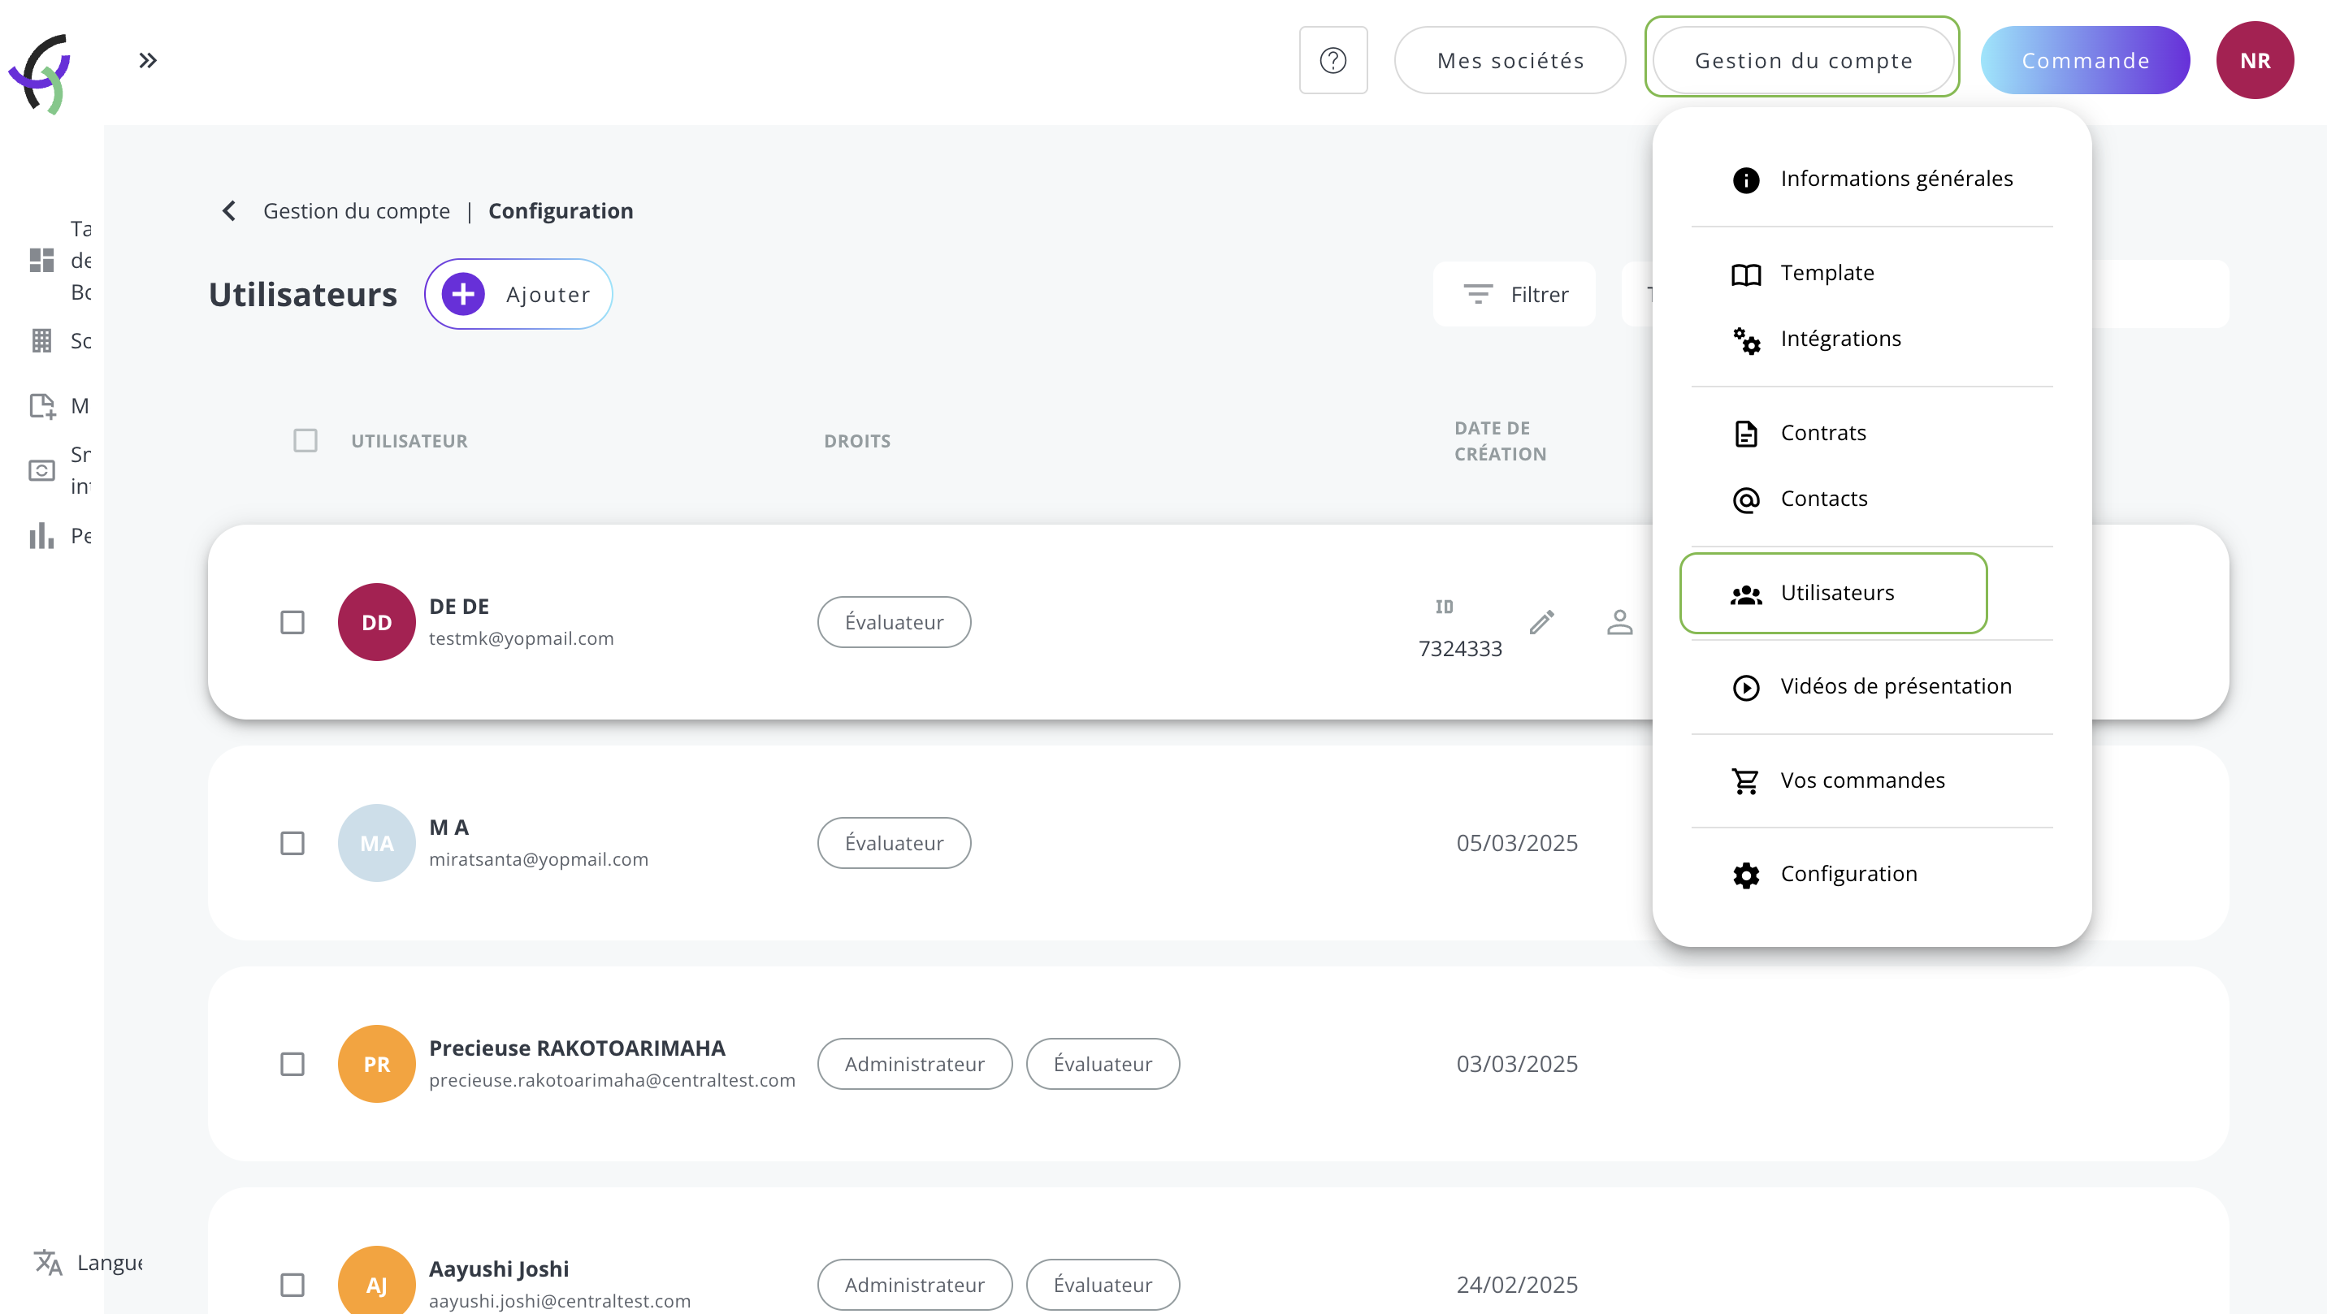Click the AJ avatar

click(377, 1282)
